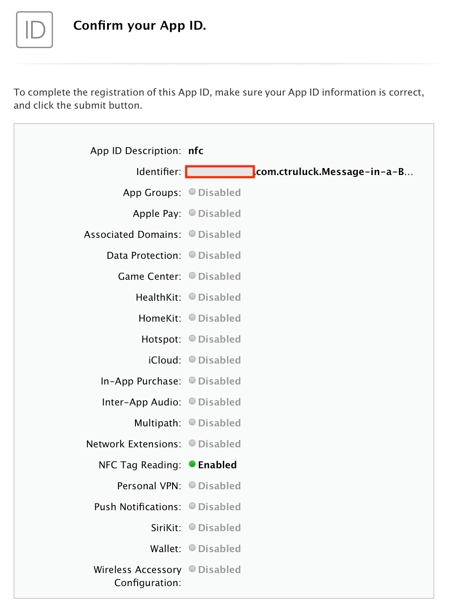Click the Network Extensions label
The width and height of the screenshot is (450, 611).
pyautogui.click(x=133, y=444)
